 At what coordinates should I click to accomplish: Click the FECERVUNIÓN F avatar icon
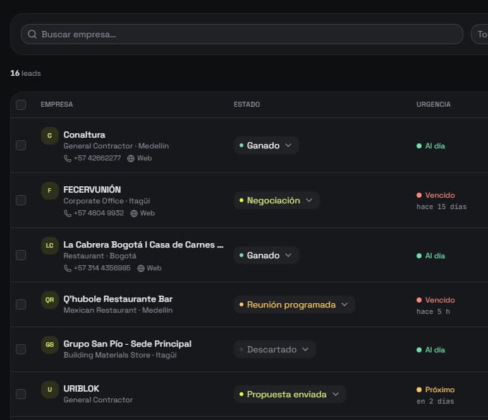[x=50, y=191]
